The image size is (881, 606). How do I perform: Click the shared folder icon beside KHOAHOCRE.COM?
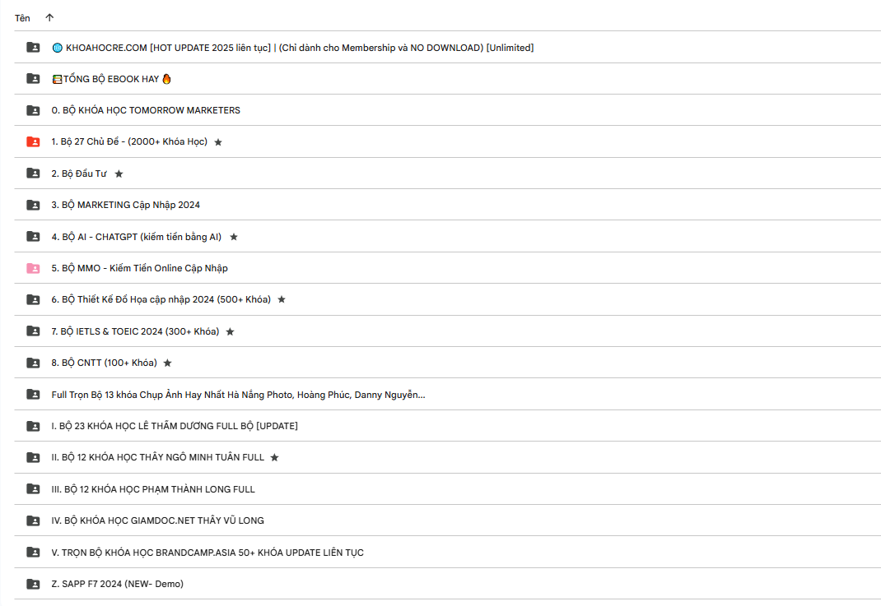pos(33,48)
